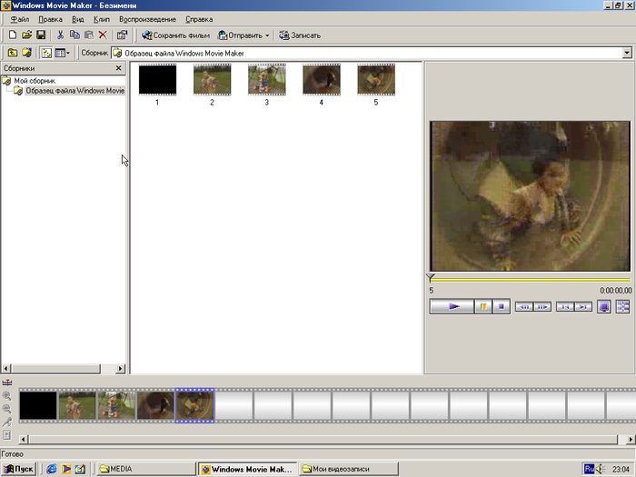Open the Properties icon in toolbar

[123, 35]
